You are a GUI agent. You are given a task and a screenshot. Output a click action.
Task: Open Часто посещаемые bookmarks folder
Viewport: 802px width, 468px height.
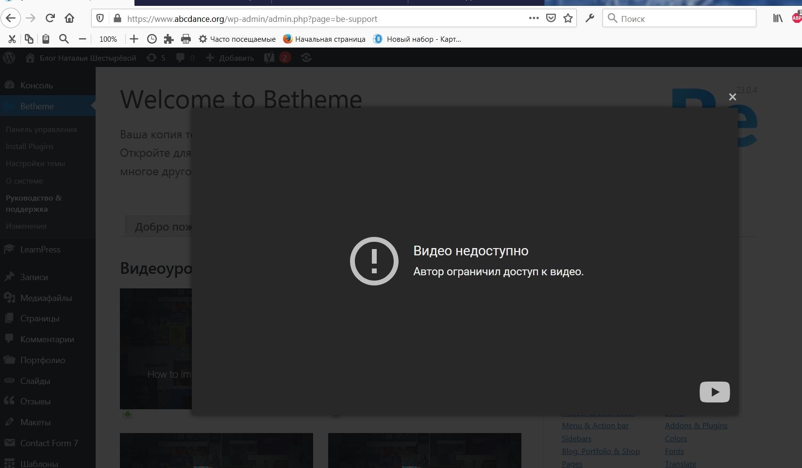[x=237, y=39]
